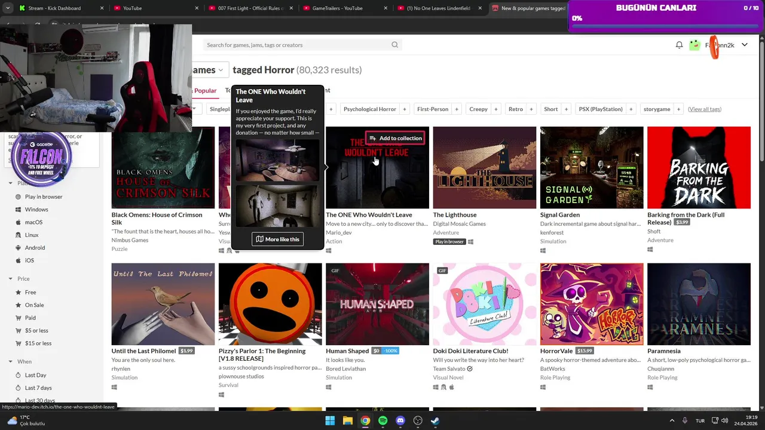Close the YouTube browser tab
The height and width of the screenshot is (430, 765).
click(x=197, y=8)
